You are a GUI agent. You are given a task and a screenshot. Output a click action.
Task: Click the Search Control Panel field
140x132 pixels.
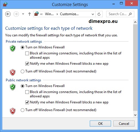pos(120,14)
